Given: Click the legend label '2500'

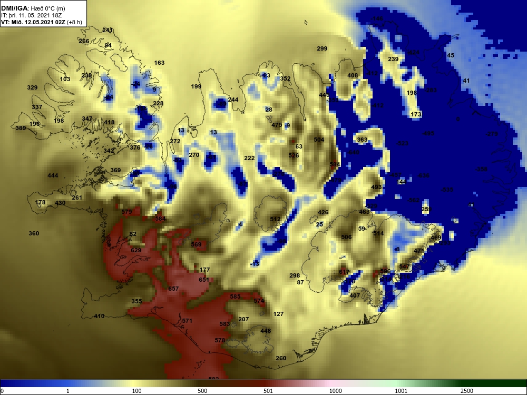Looking at the screenshot, I should tap(467, 391).
